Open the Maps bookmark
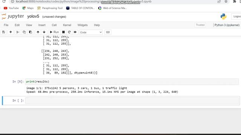Screen dimensions: 241x135 [x=28, y=8]
